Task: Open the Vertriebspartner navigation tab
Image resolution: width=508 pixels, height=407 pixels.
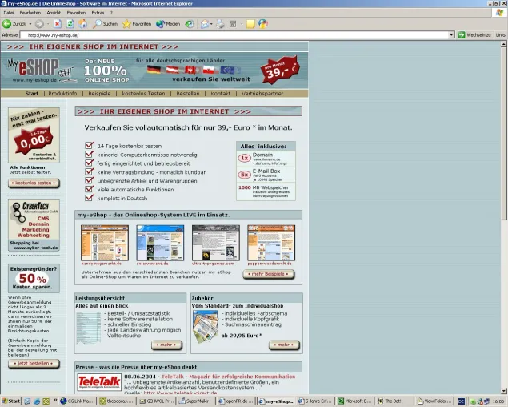Action: pyautogui.click(x=262, y=94)
